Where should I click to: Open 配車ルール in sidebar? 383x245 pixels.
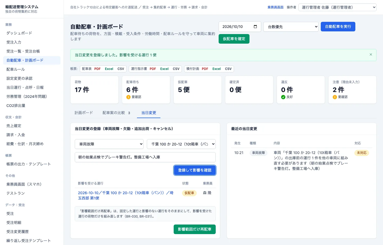pyautogui.click(x=32, y=69)
